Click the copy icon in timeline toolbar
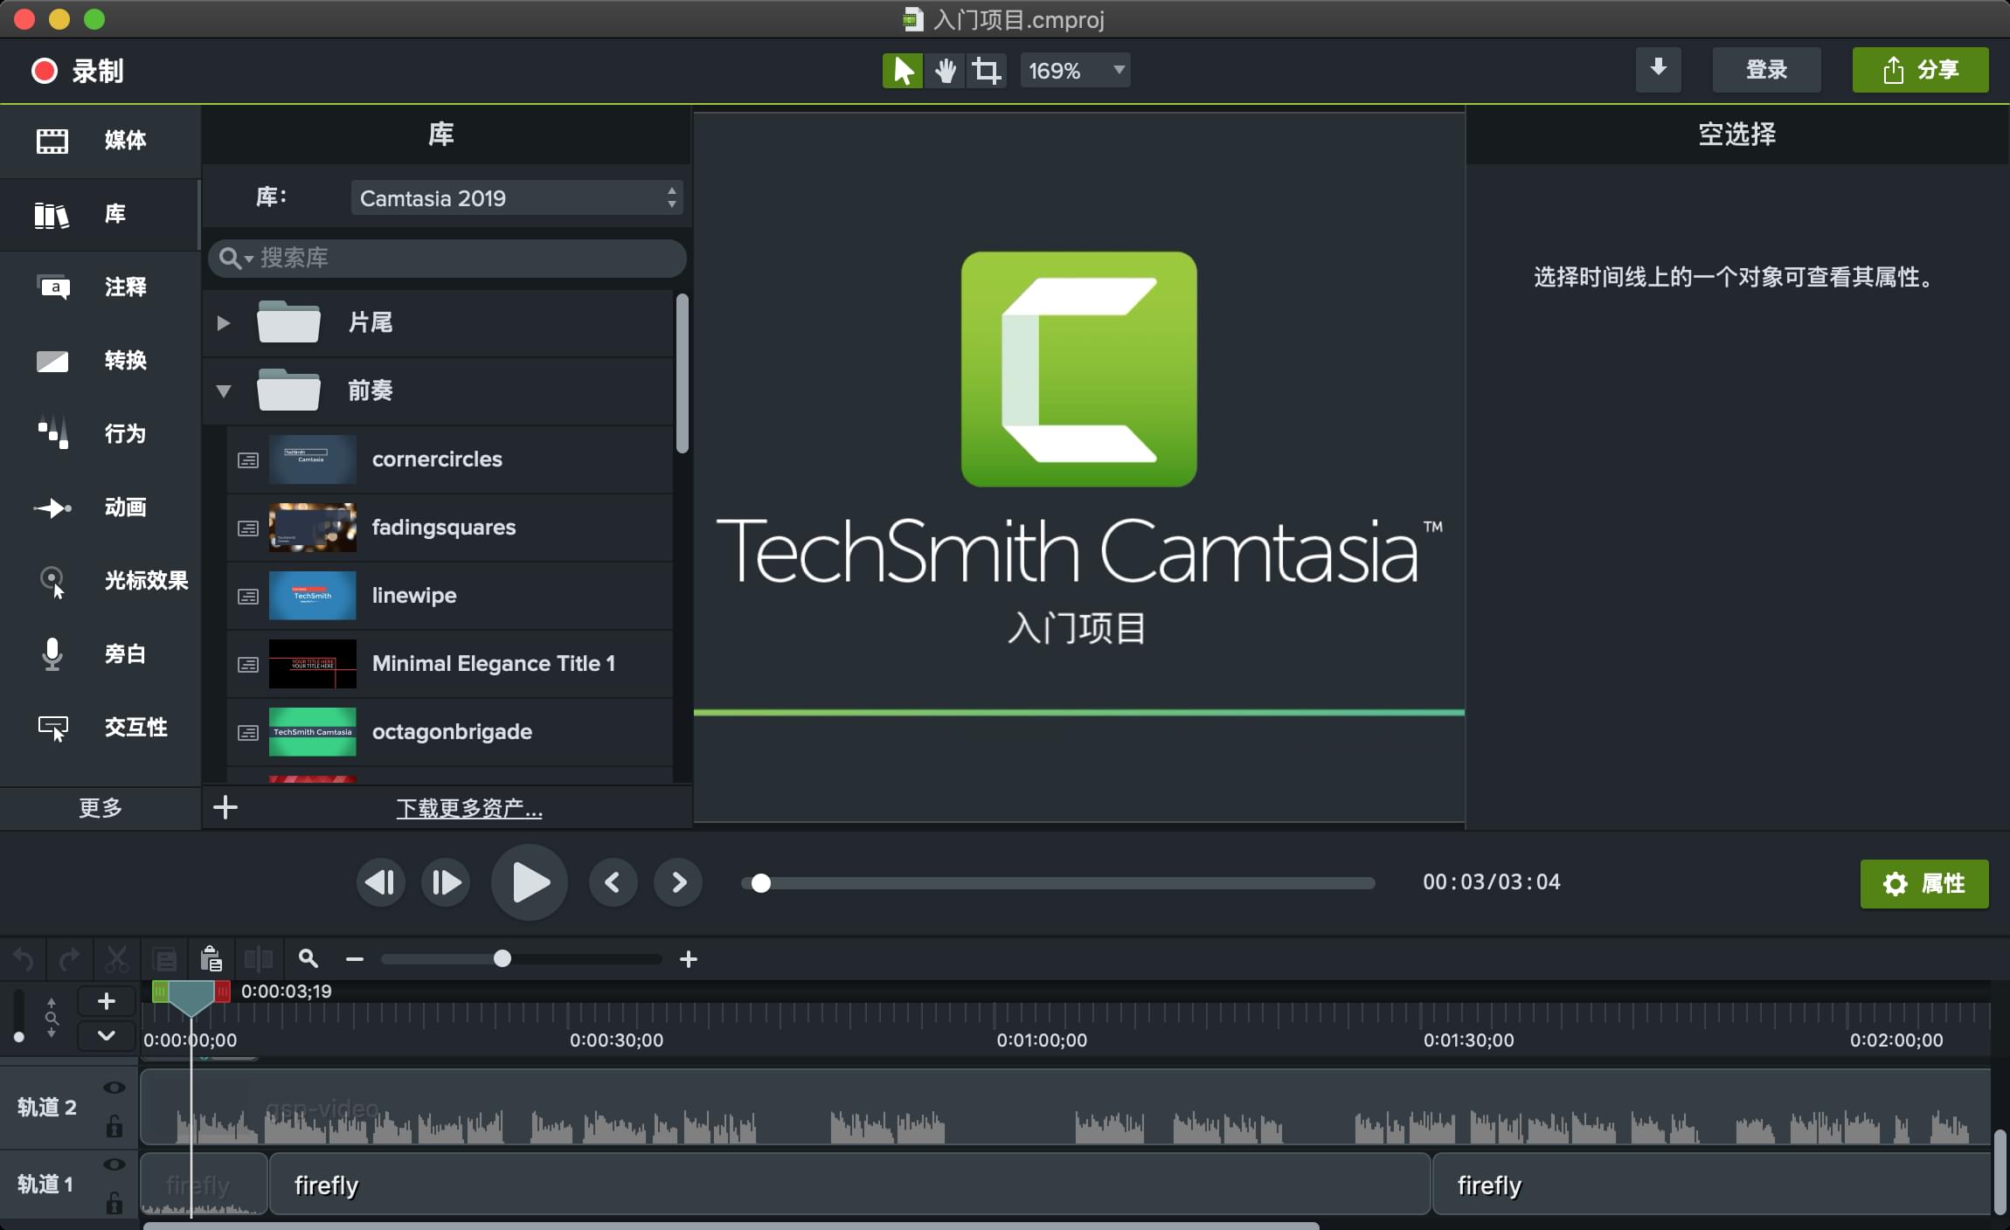 pyautogui.click(x=165, y=959)
